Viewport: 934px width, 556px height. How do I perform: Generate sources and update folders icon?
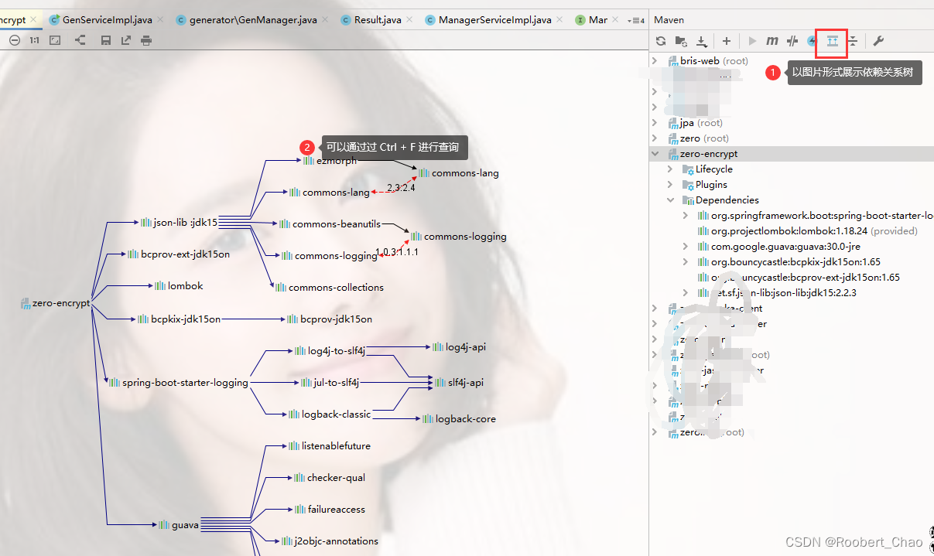[681, 41]
